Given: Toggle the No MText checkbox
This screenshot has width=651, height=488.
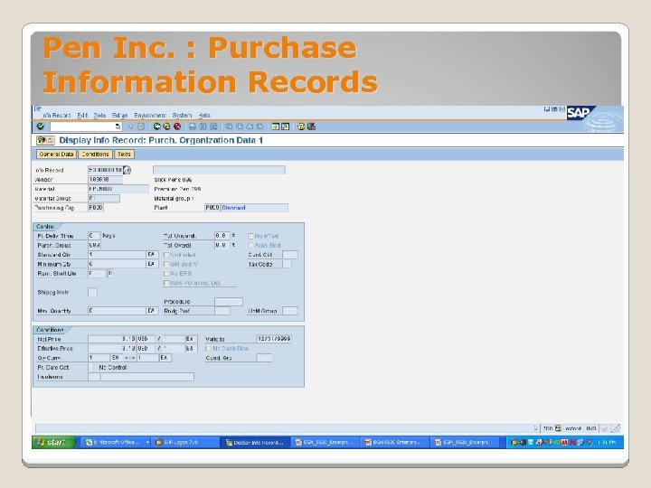Looking at the screenshot, I should (x=250, y=236).
